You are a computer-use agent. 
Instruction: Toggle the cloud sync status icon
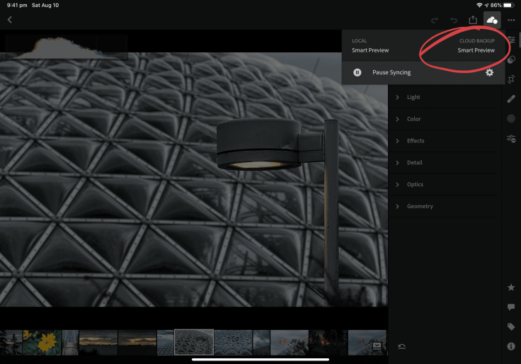pos(492,21)
